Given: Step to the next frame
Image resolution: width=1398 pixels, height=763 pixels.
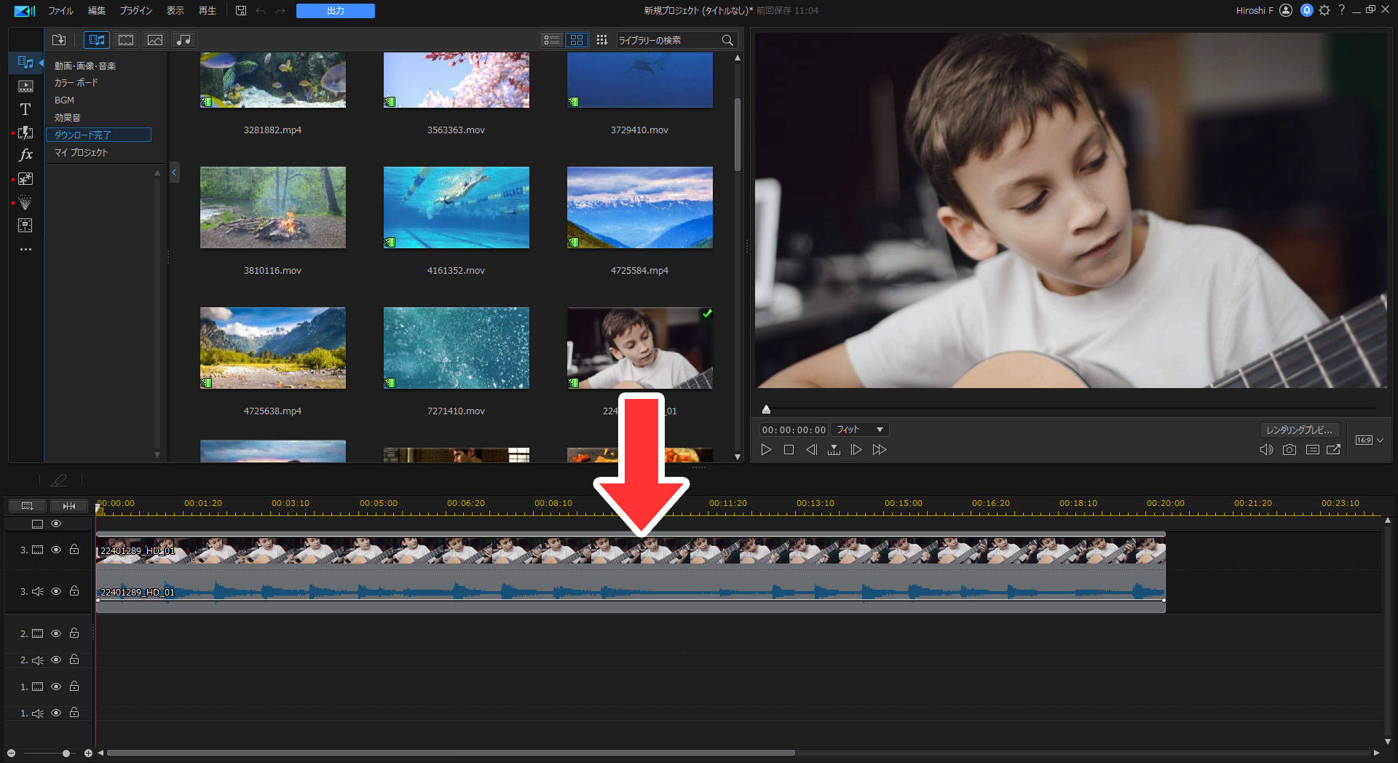Looking at the screenshot, I should click(x=856, y=450).
